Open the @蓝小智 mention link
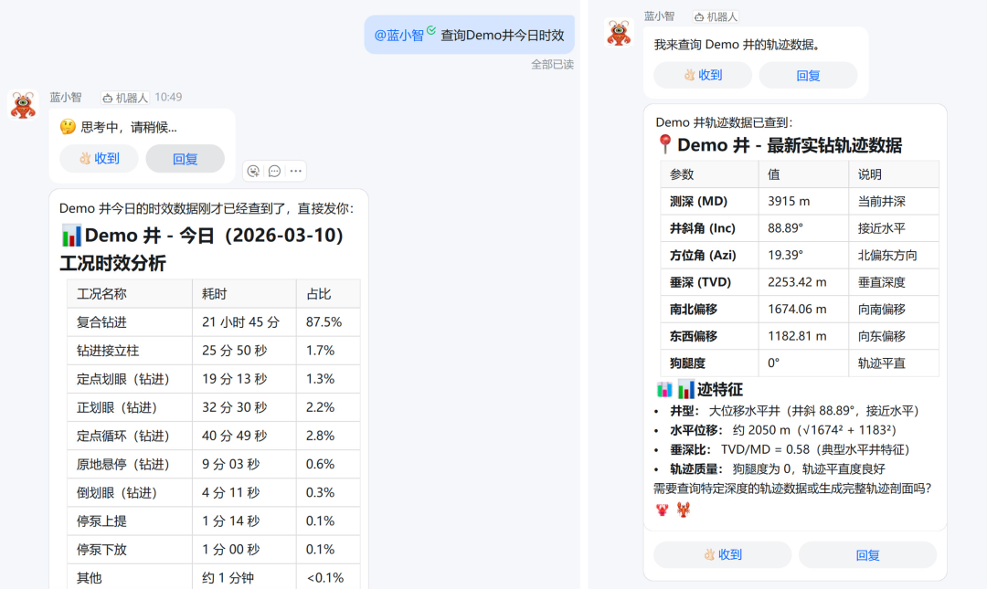The image size is (987, 589). [x=398, y=36]
